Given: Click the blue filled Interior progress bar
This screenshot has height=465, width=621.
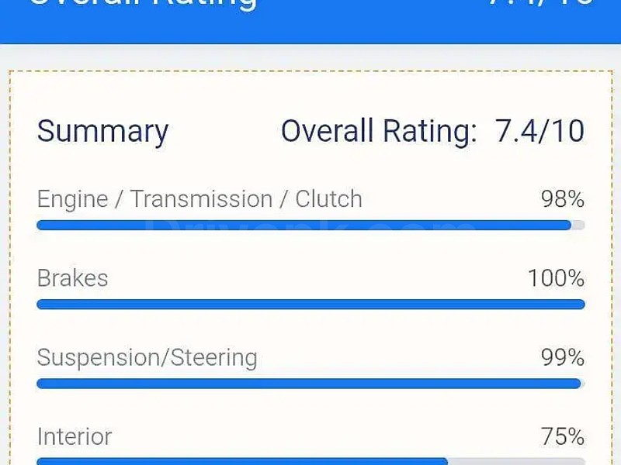Looking at the screenshot, I should 241,462.
